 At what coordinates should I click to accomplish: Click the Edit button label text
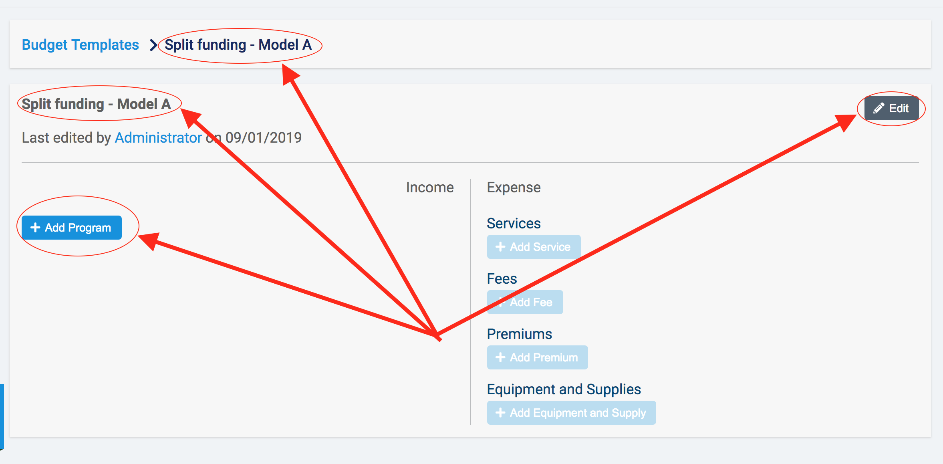coord(899,108)
